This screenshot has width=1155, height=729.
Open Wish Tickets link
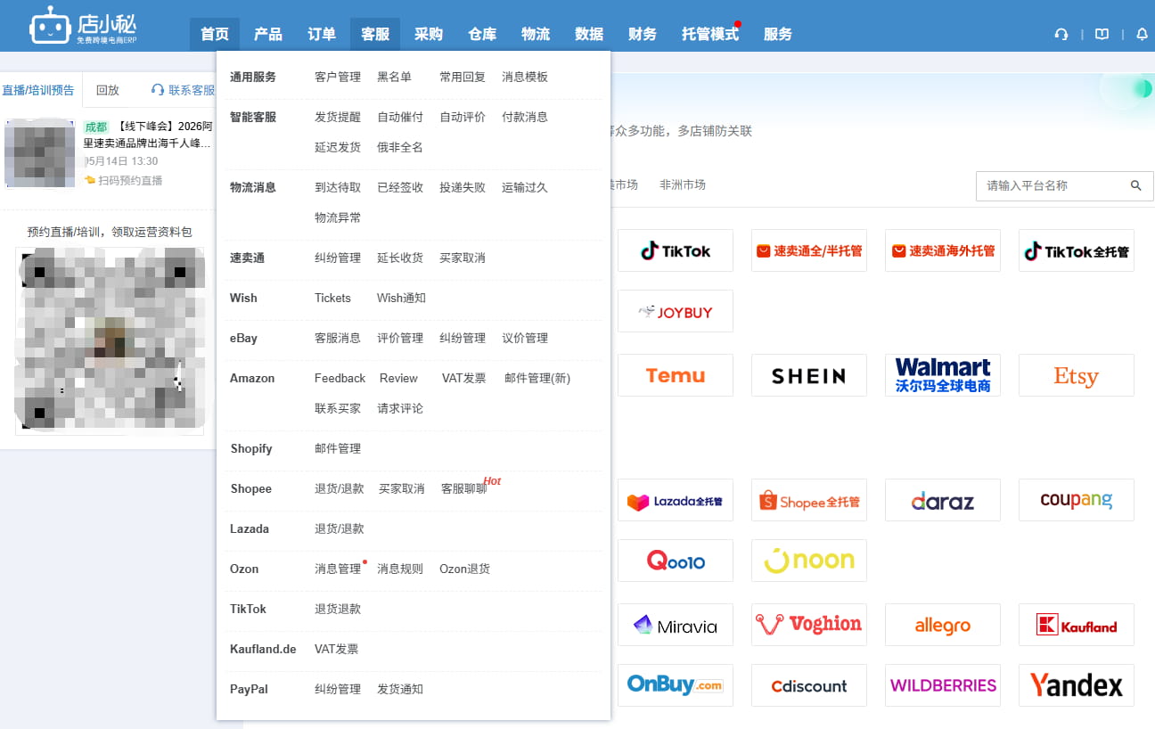tap(332, 298)
